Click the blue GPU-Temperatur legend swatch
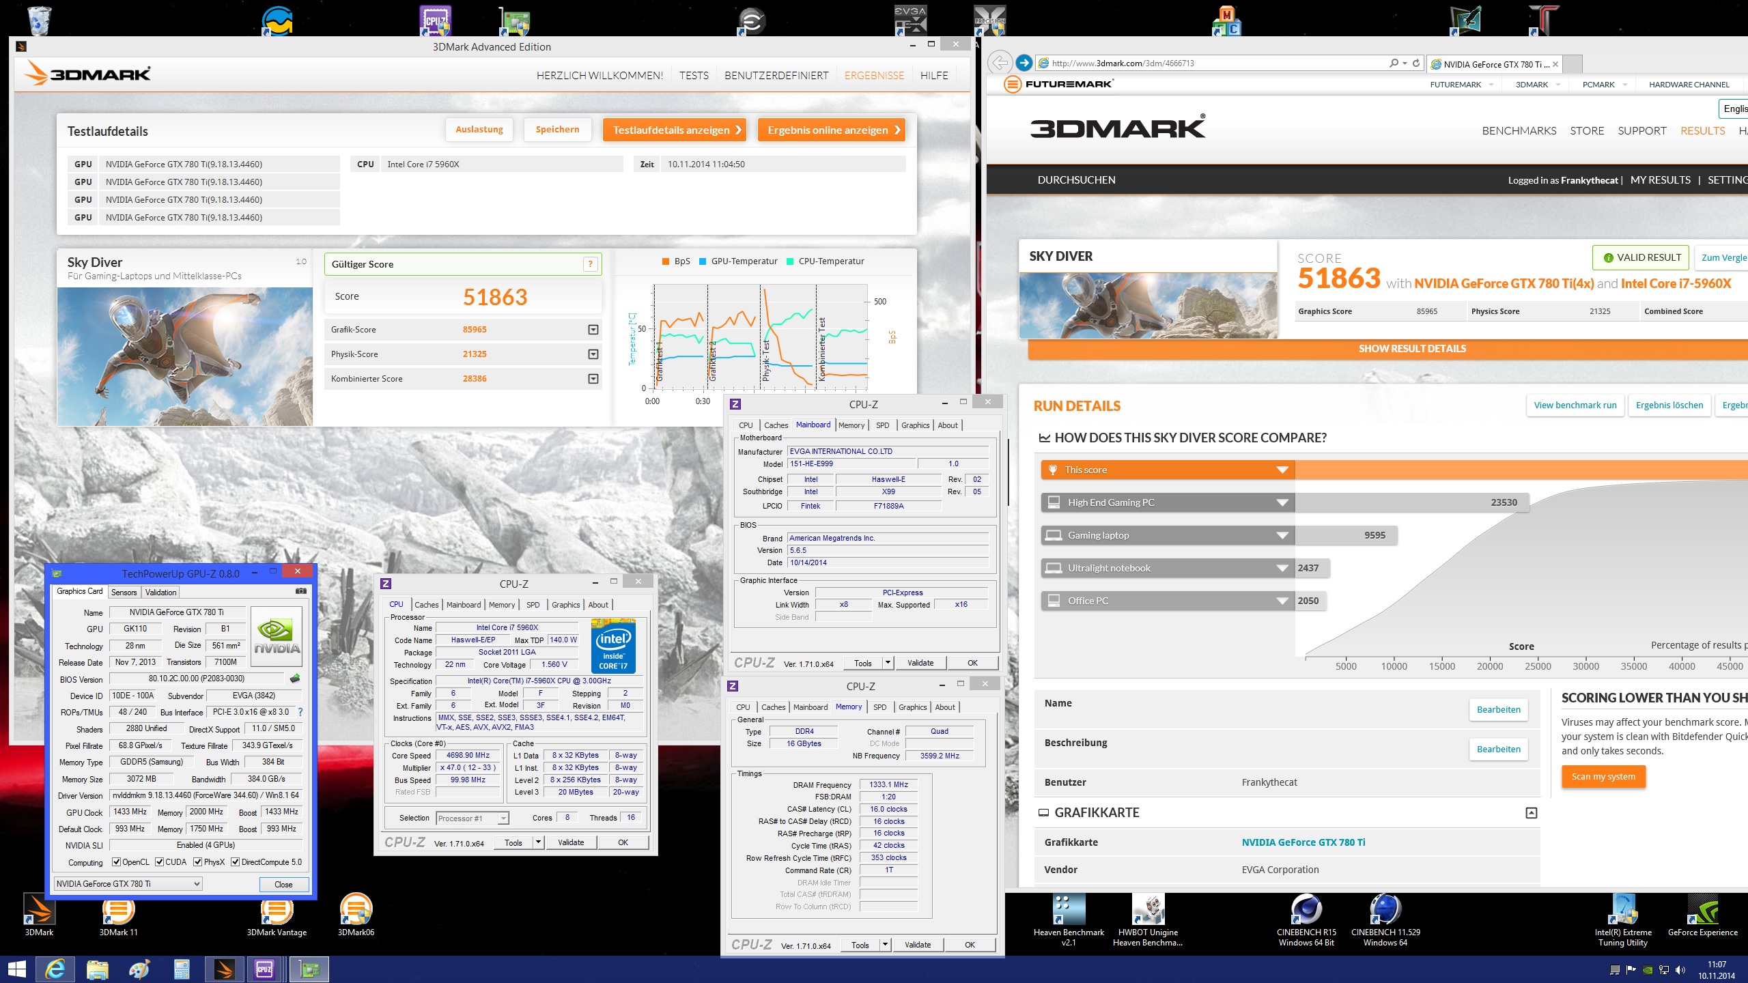Image resolution: width=1748 pixels, height=983 pixels. tap(703, 261)
